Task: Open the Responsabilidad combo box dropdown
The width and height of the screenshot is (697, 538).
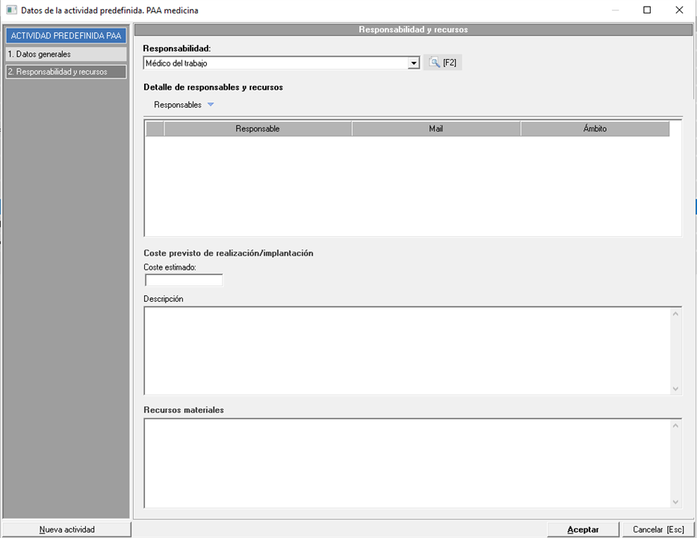Action: 414,64
